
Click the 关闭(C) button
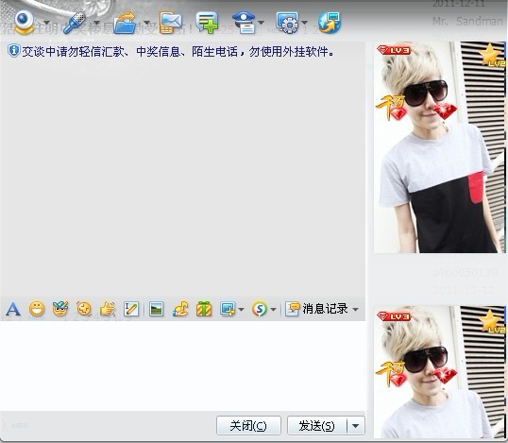248,425
